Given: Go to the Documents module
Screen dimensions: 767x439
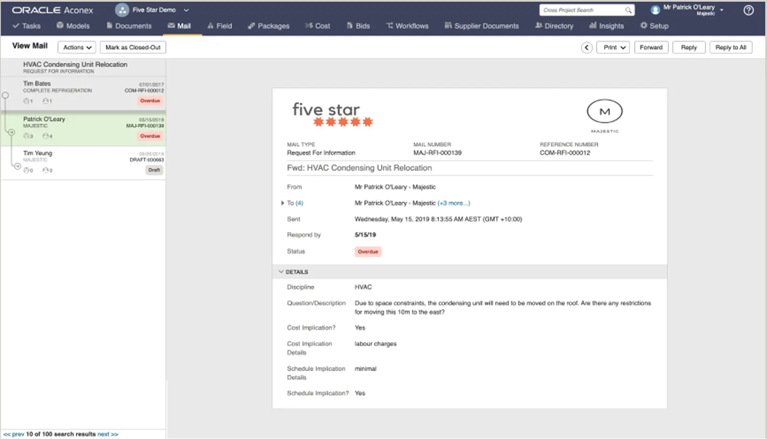Looking at the screenshot, I should pos(129,26).
